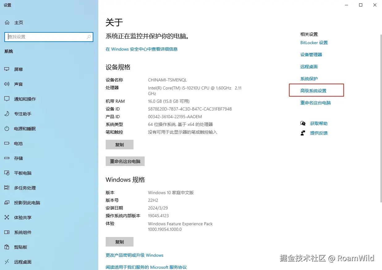Click the Multitasking icon in the sidebar

[x=7, y=188]
